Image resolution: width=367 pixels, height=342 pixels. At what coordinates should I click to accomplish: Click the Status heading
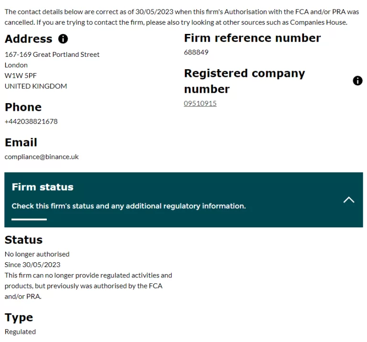[x=24, y=240]
